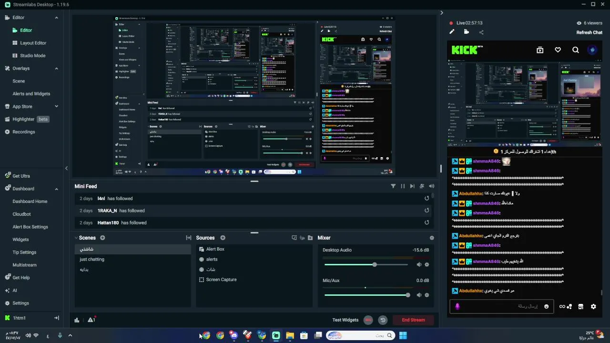Open the Recordings page
610x343 pixels.
(x=23, y=131)
